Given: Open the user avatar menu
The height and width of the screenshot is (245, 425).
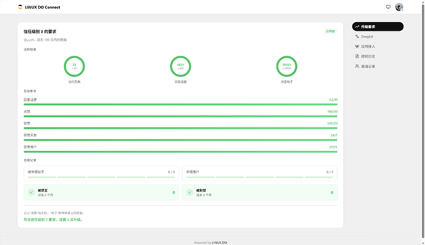Looking at the screenshot, I should (399, 7).
